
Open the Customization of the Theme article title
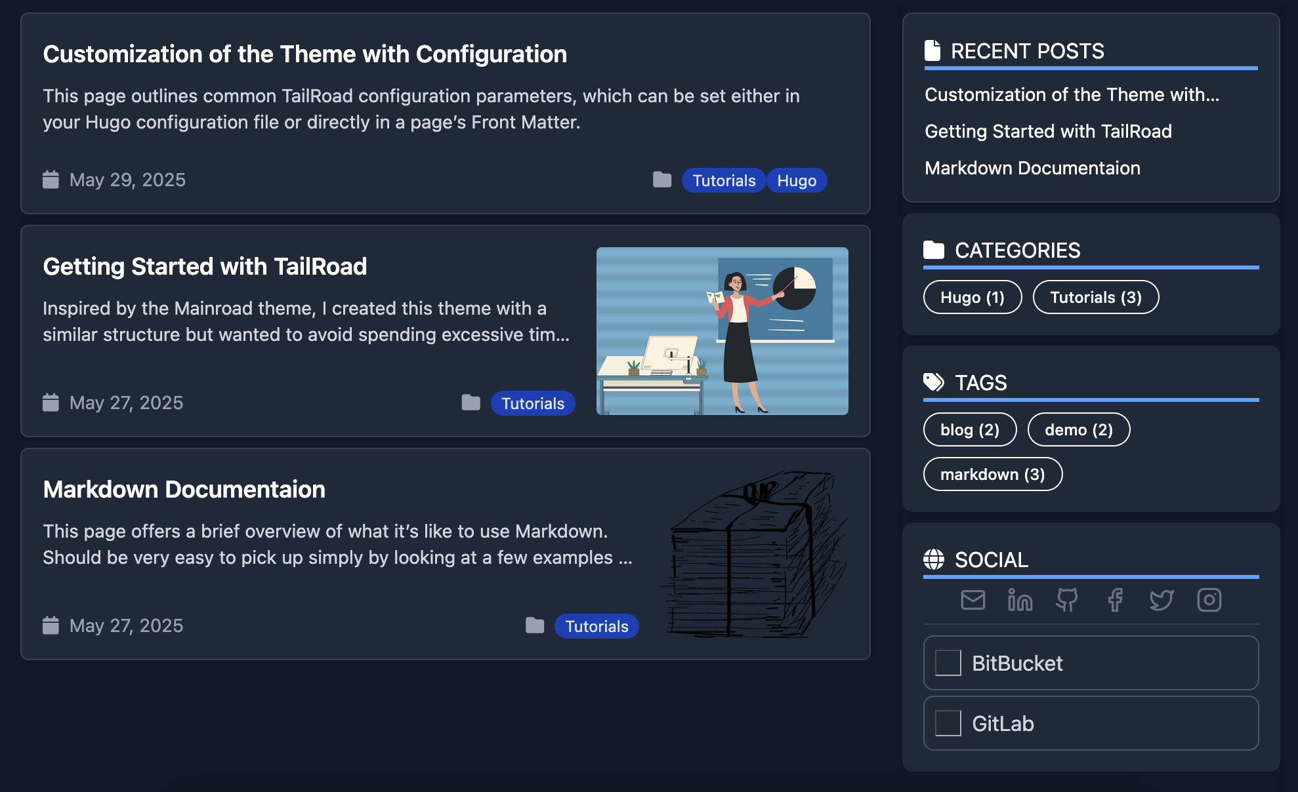tap(305, 54)
